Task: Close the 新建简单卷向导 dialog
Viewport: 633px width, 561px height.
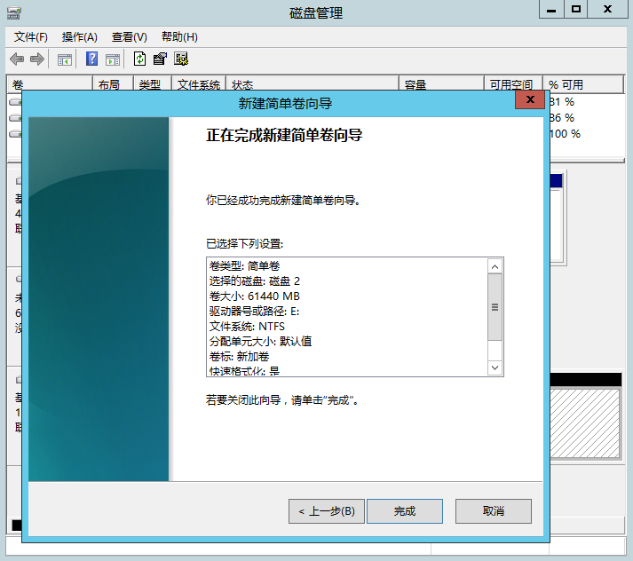Action: pyautogui.click(x=530, y=99)
